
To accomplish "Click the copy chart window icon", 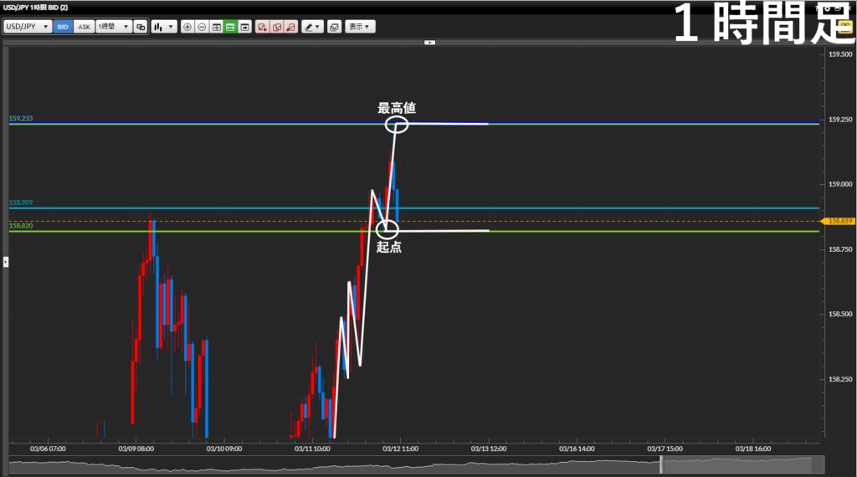I will [x=334, y=27].
